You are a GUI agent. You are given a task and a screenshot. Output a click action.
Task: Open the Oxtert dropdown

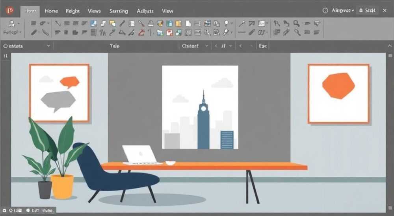(195, 46)
